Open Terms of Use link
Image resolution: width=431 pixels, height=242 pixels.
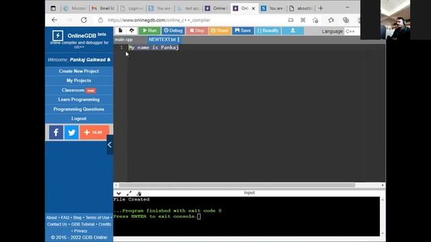[x=97, y=218]
